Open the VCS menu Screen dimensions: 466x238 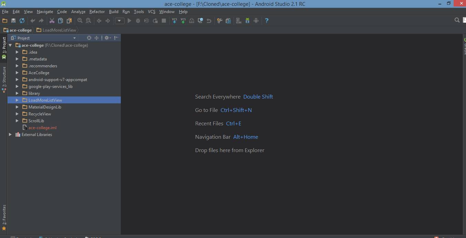(x=152, y=12)
